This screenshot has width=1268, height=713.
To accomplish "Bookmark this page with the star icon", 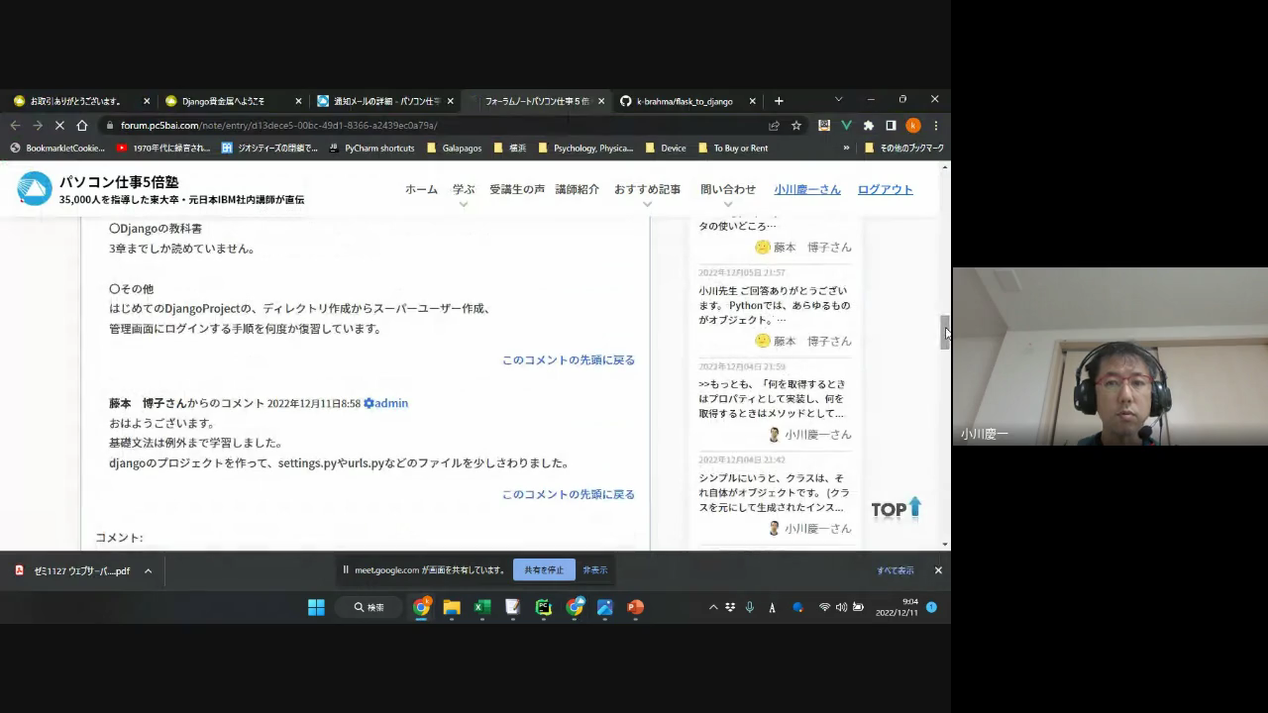I will coord(796,126).
